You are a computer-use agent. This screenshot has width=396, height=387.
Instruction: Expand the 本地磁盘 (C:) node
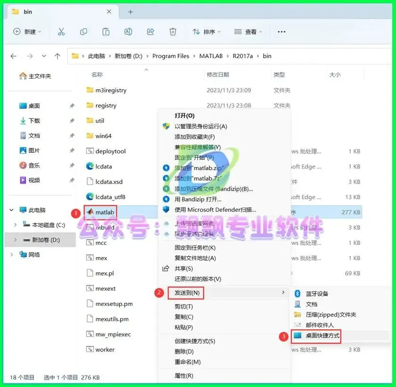pyautogui.click(x=15, y=225)
